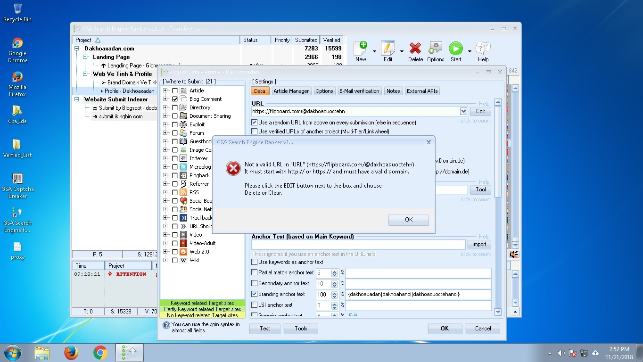Open GSA Captcha Breaker desktop icon
643x362 pixels.
click(x=17, y=186)
